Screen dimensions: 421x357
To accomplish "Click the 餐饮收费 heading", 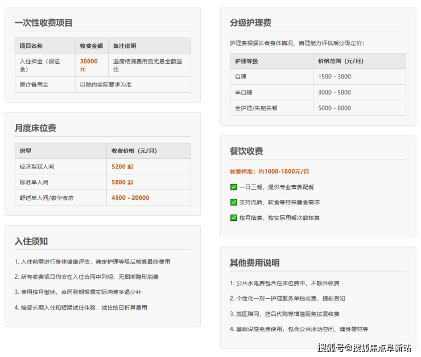I will 246,151.
